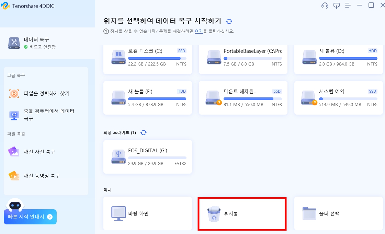This screenshot has width=385, height=234.
Task: Select 파일을 정확하게 찾기 in the sidebar
Action: [x=46, y=93]
